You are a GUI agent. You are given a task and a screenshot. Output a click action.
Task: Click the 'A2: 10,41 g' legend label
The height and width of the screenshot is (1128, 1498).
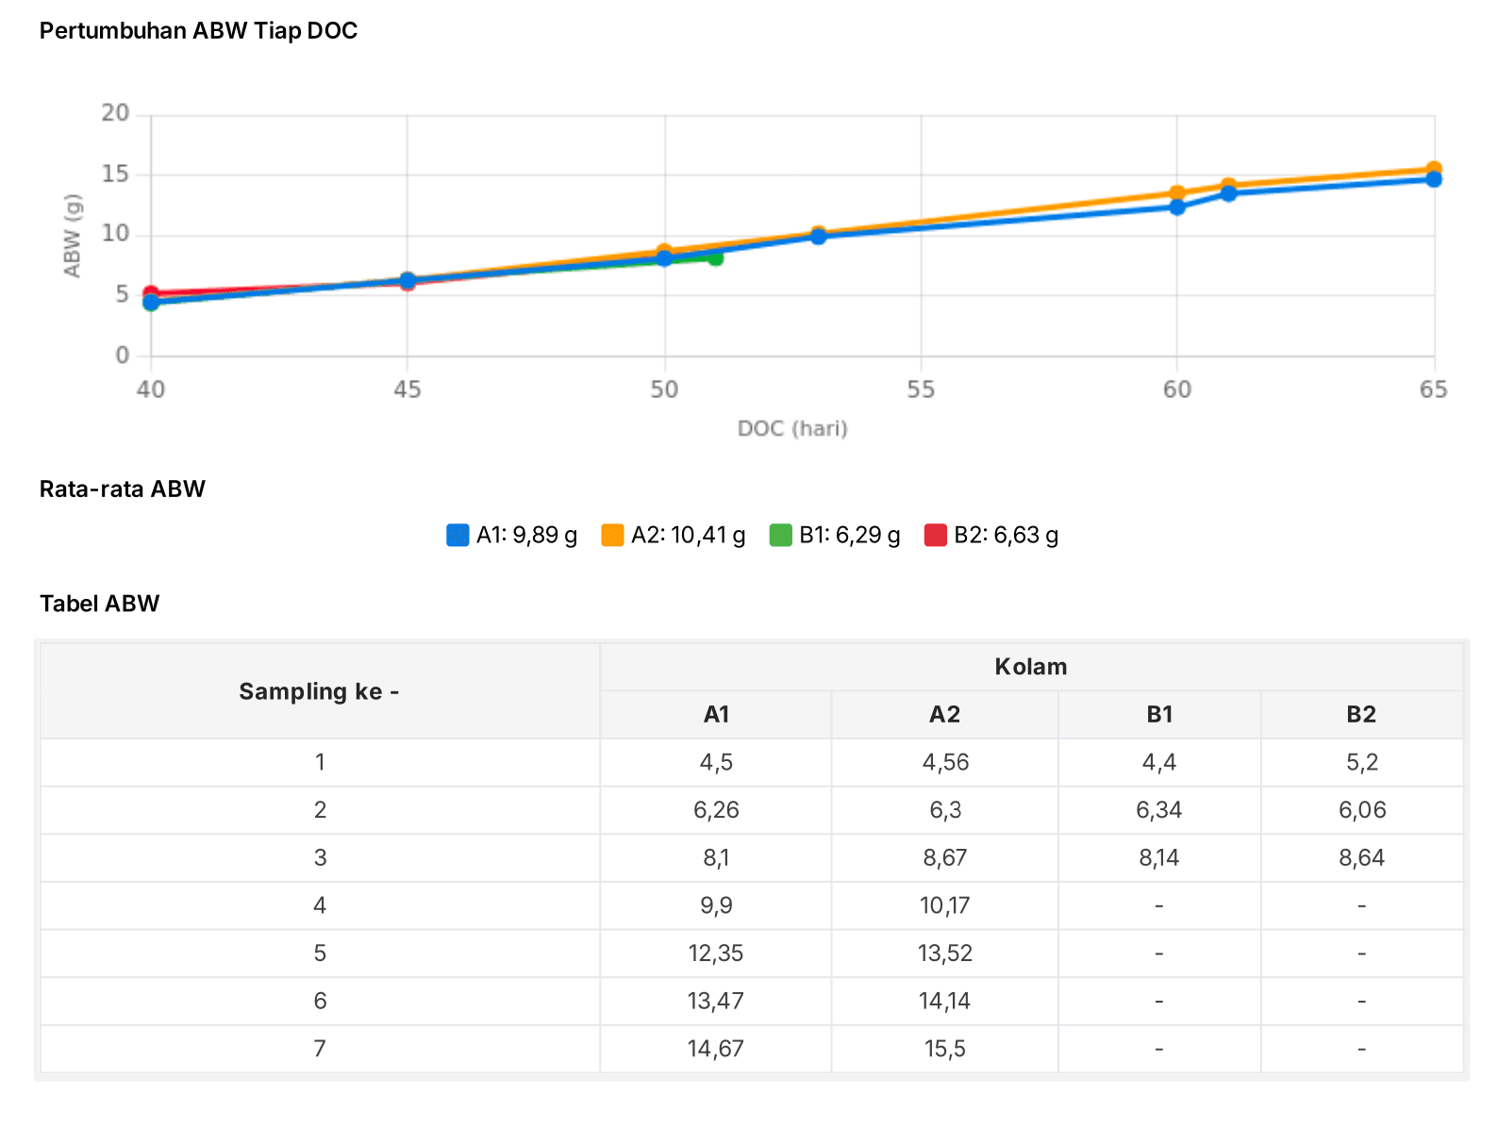(688, 535)
